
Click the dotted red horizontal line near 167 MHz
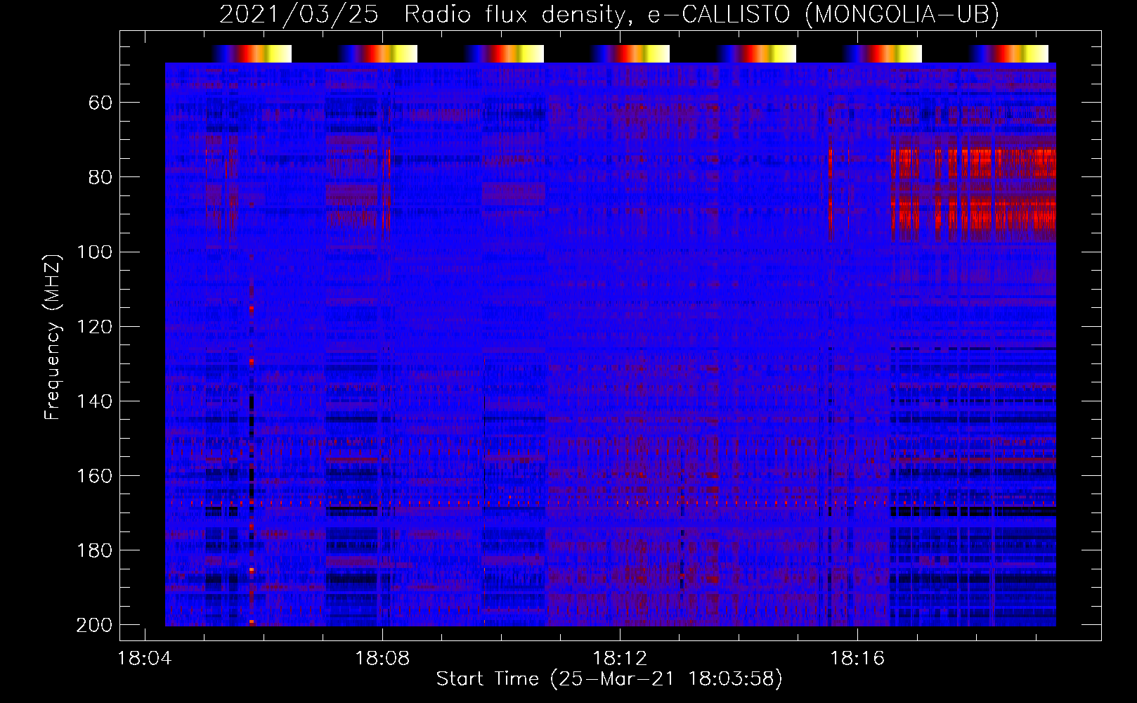[611, 503]
